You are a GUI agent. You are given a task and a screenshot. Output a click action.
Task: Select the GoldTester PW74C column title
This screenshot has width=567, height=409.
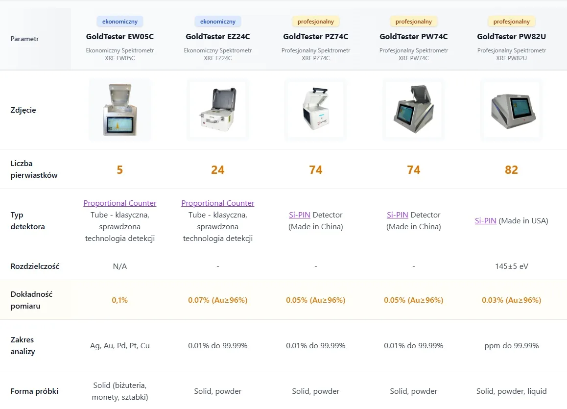coord(414,37)
